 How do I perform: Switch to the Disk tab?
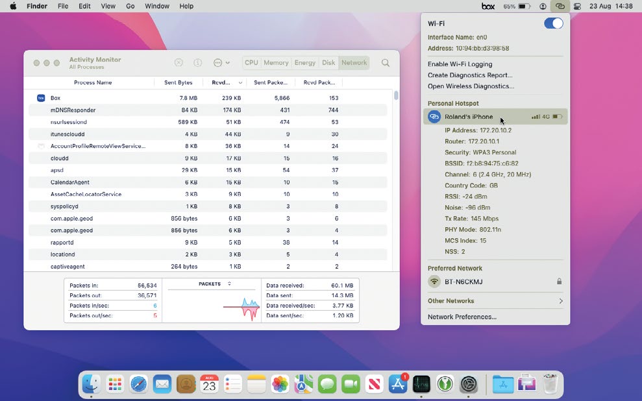tap(328, 62)
